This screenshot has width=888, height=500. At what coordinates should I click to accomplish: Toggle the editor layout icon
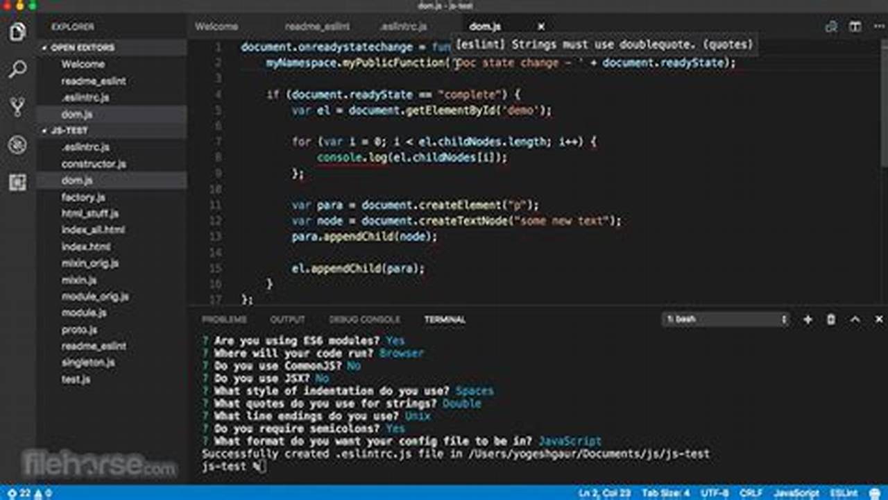pos(855,26)
